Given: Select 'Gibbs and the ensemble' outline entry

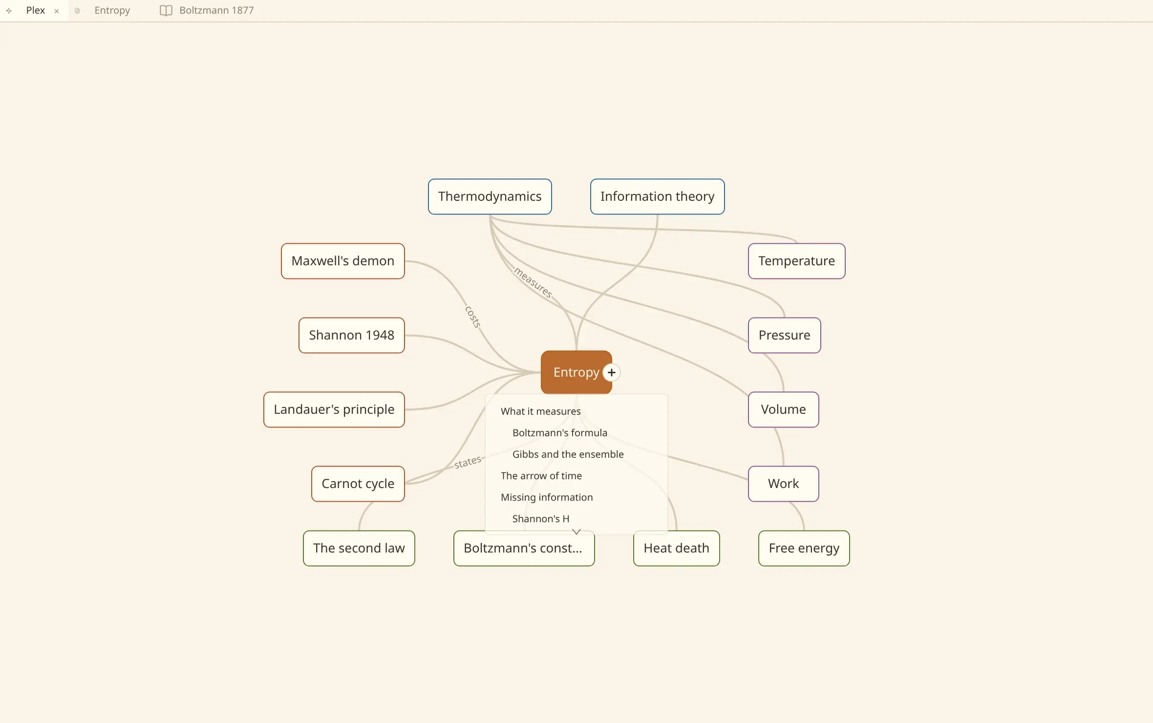Looking at the screenshot, I should point(568,454).
